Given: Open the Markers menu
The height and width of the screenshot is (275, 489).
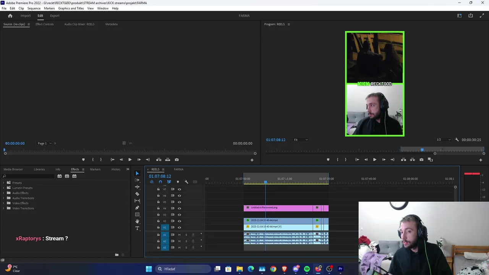Looking at the screenshot, I should point(49,8).
